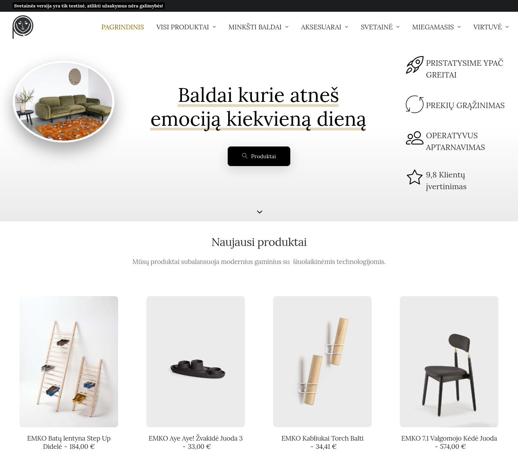Open the MIEGAMASIS menu
Viewport: 518px width, 470px height.
click(x=437, y=27)
